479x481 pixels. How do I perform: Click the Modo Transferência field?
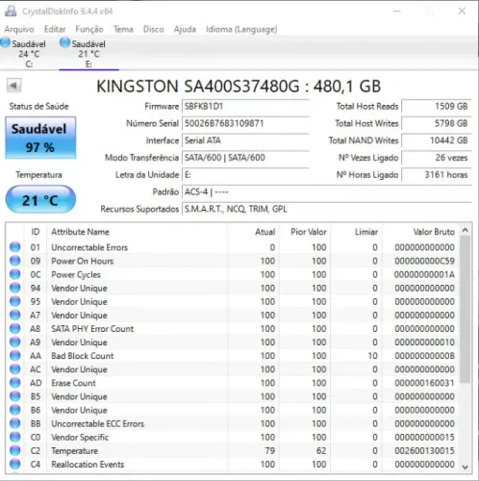coord(245,158)
